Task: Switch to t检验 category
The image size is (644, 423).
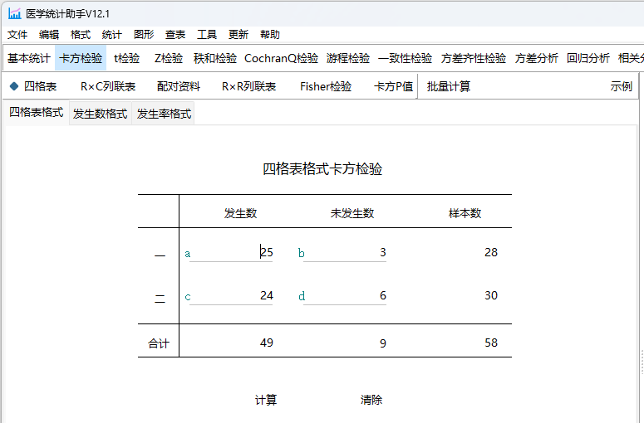Action: pyautogui.click(x=127, y=58)
